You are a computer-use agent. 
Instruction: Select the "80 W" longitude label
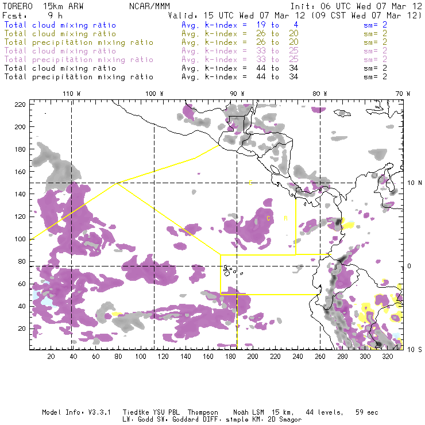click(x=319, y=94)
